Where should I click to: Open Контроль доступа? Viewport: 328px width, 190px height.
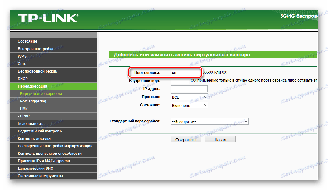coord(54,139)
